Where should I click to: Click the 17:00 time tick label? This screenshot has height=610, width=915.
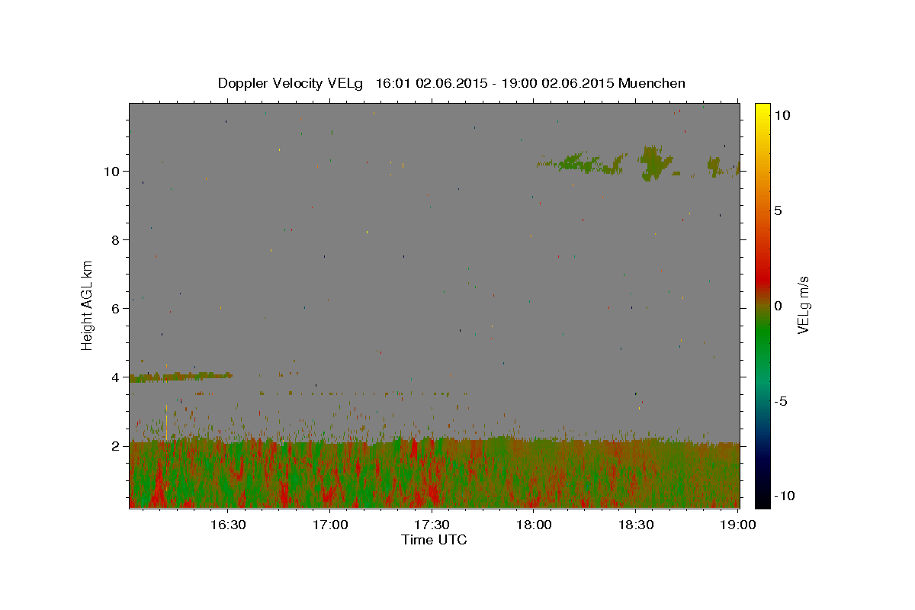pos(330,525)
